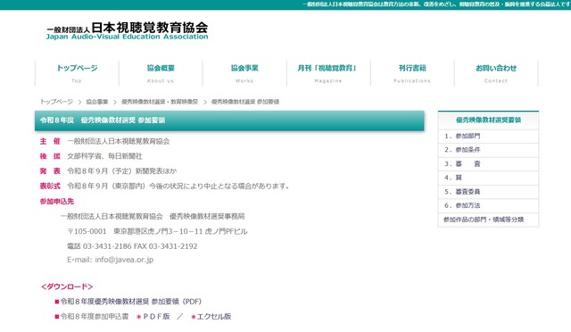Jump to sidebar item 3．審査
This screenshot has width=571, height=332.
coord(488,164)
